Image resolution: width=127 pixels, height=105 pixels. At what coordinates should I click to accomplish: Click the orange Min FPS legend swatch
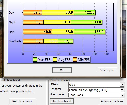click(x=75, y=59)
